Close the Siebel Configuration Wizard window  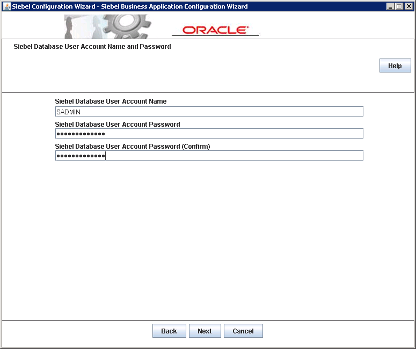tap(409, 6)
